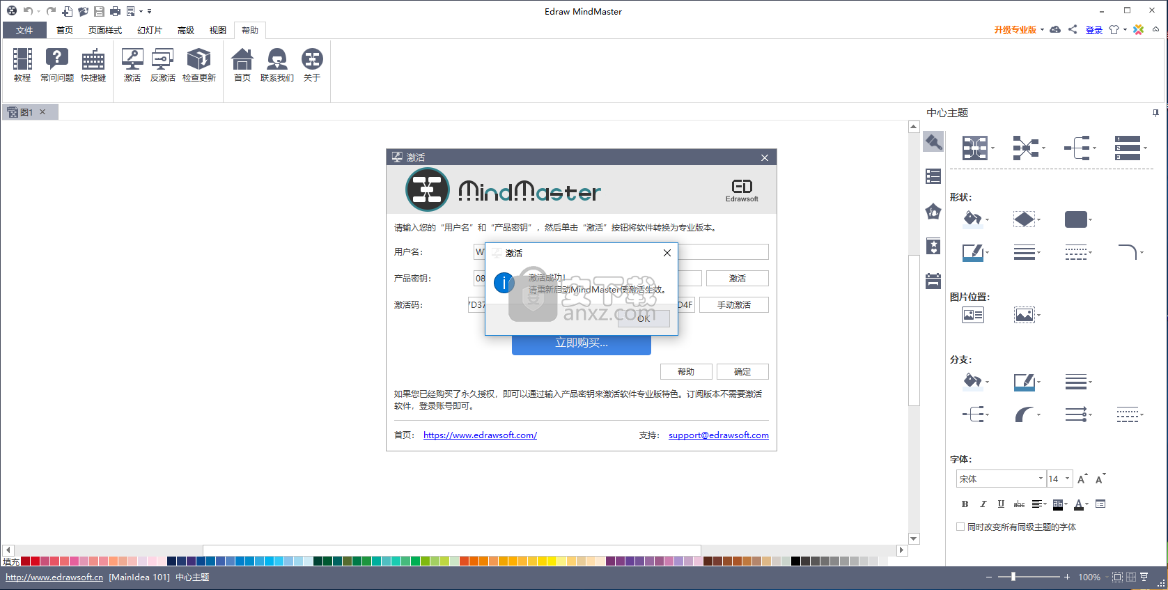Open the 快捷键 keyboard shortcuts icon
The image size is (1168, 590).
(x=93, y=65)
